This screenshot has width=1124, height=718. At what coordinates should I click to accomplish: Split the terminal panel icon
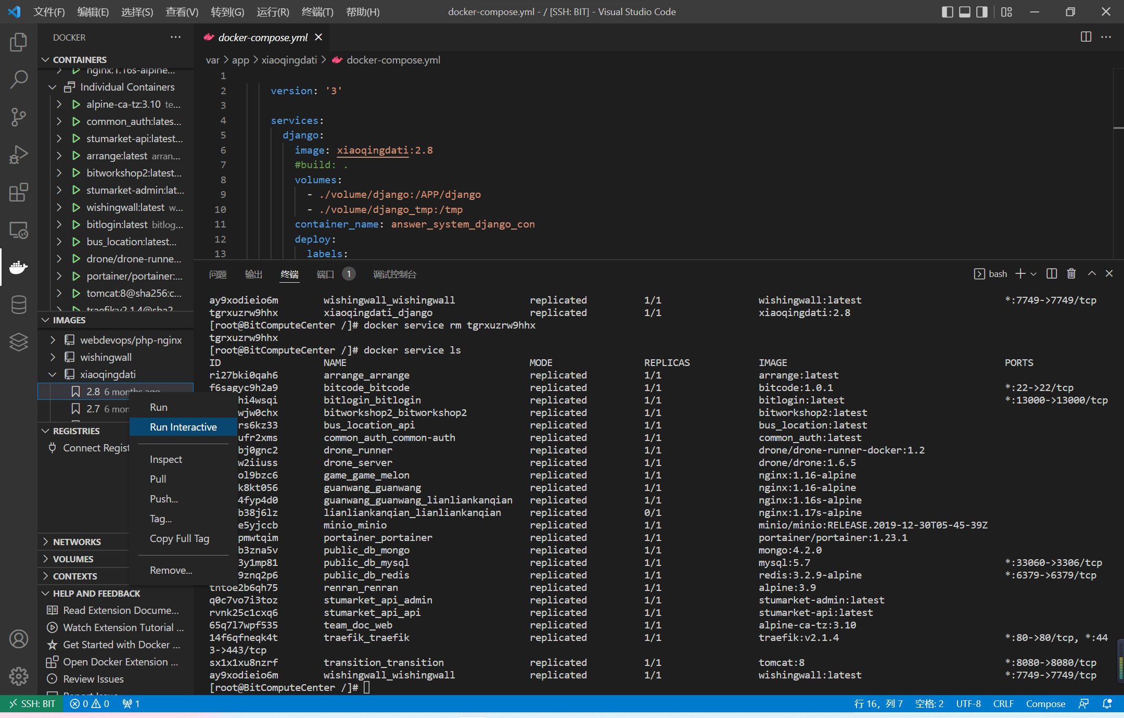(1052, 273)
